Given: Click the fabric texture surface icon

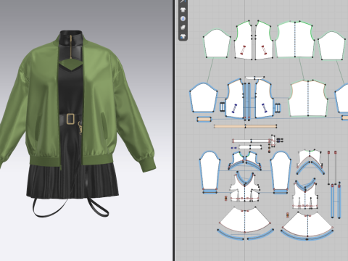Looking at the screenshot, I should pos(183,28).
